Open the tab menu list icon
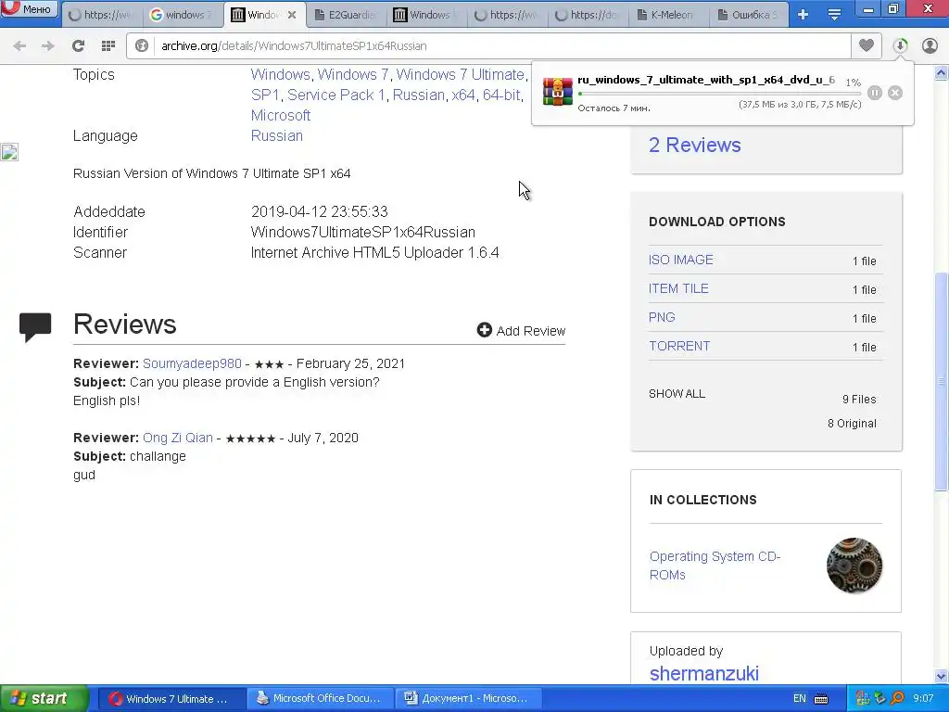This screenshot has height=712, width=949. click(x=835, y=15)
